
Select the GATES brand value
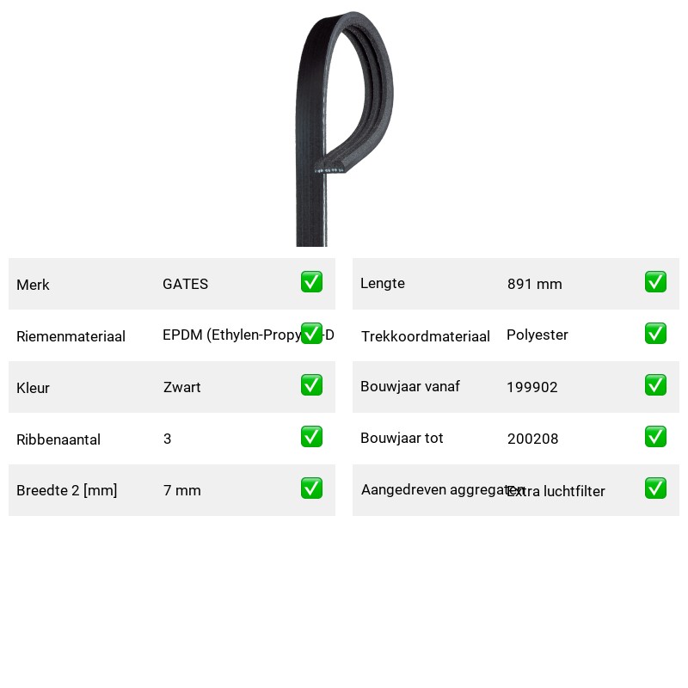pos(185,284)
